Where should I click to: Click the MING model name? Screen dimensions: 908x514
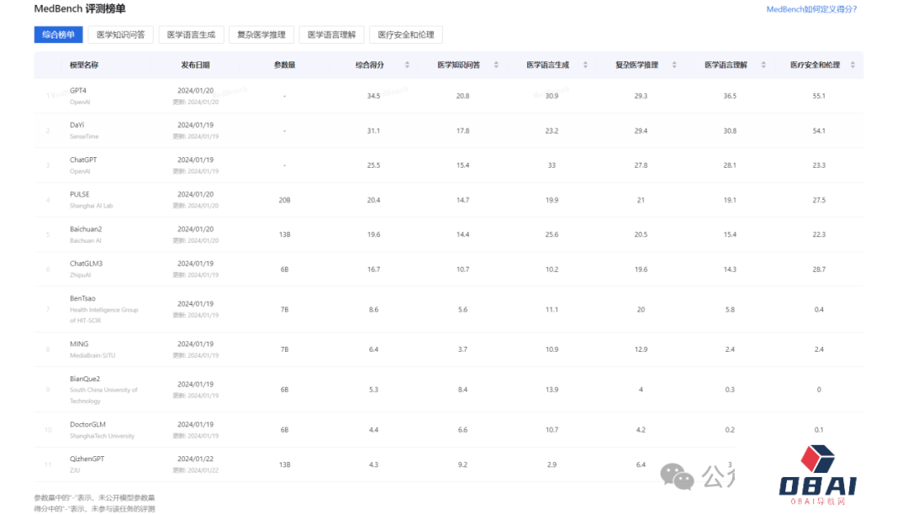pos(79,344)
